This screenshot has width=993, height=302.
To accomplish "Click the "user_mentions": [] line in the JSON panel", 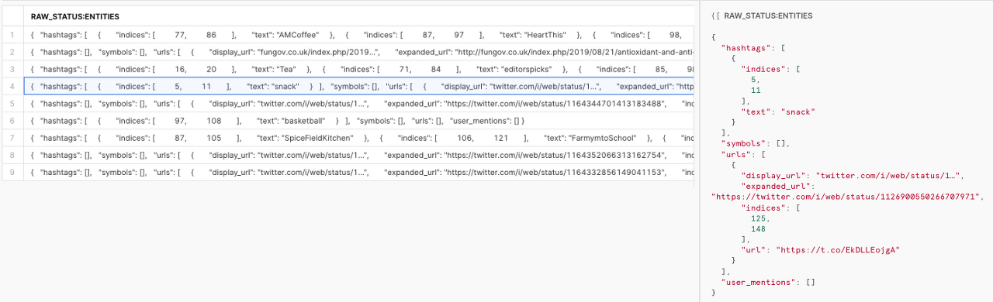I will 768,282.
